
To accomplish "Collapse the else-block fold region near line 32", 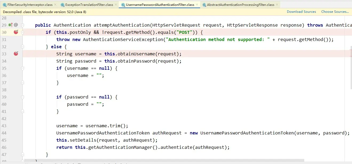I will pos(22,46).
